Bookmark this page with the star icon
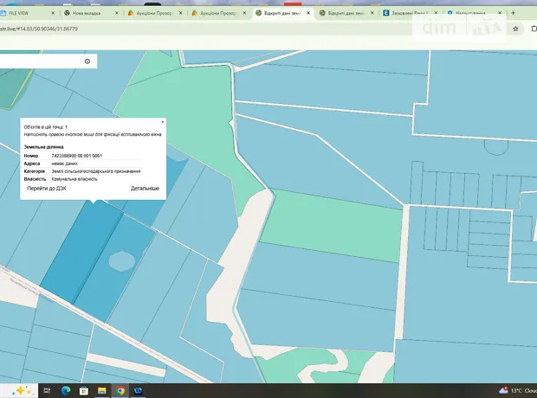This screenshot has width=537, height=398. [515, 28]
